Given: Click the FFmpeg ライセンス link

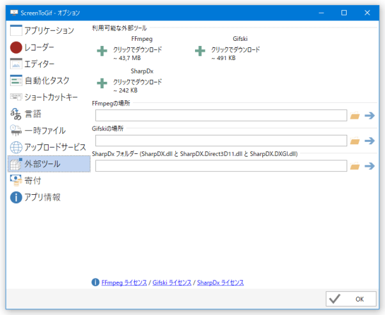Looking at the screenshot, I should pyautogui.click(x=124, y=282).
